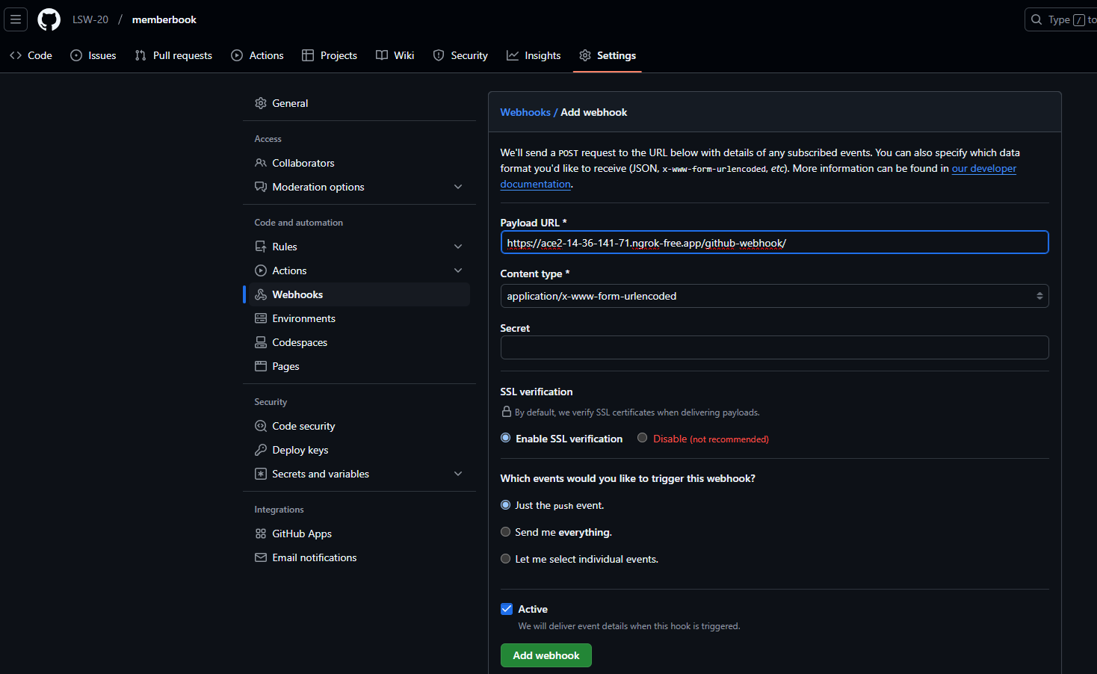Expand the Rules section chevron

pos(458,247)
